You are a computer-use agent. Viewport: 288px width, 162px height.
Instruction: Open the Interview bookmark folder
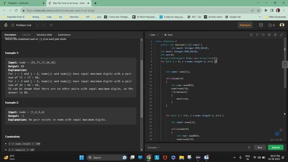[72, 17]
